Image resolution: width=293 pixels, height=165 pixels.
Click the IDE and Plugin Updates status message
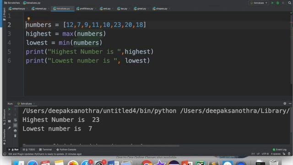(x=45, y=154)
